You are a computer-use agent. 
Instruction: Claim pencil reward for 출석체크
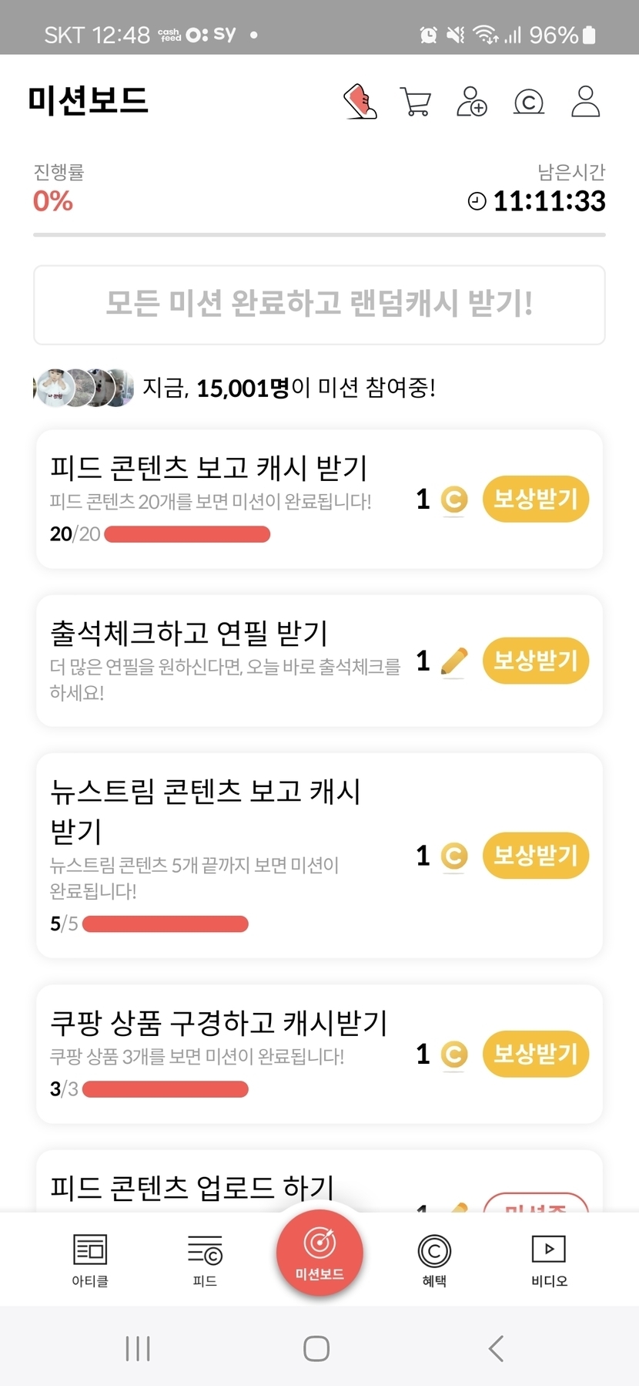[x=536, y=661]
